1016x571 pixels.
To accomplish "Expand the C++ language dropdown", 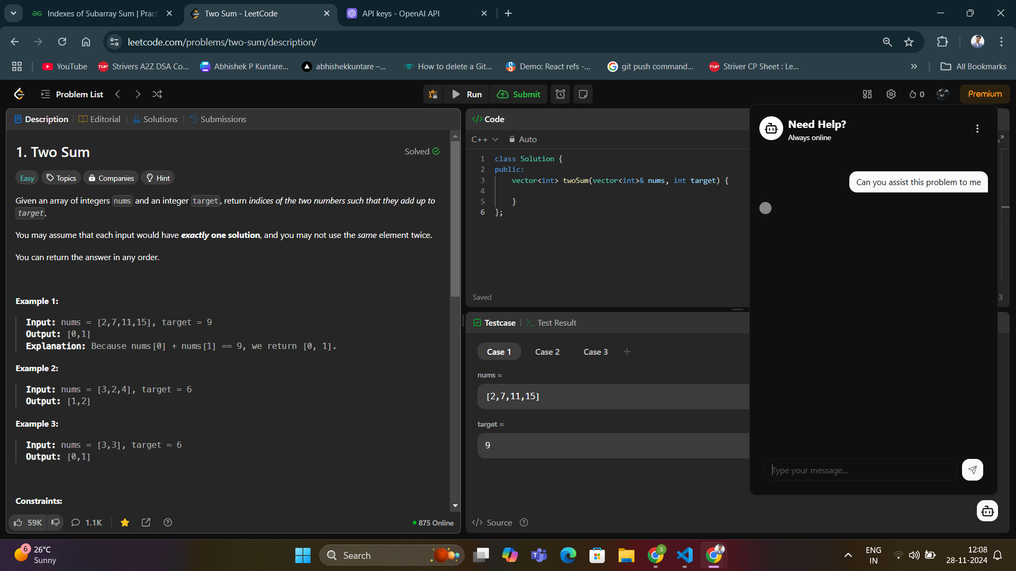I will [x=485, y=139].
